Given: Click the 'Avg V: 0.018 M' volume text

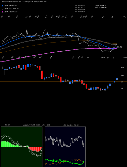Looking at the screenshot, I should click(101, 6).
